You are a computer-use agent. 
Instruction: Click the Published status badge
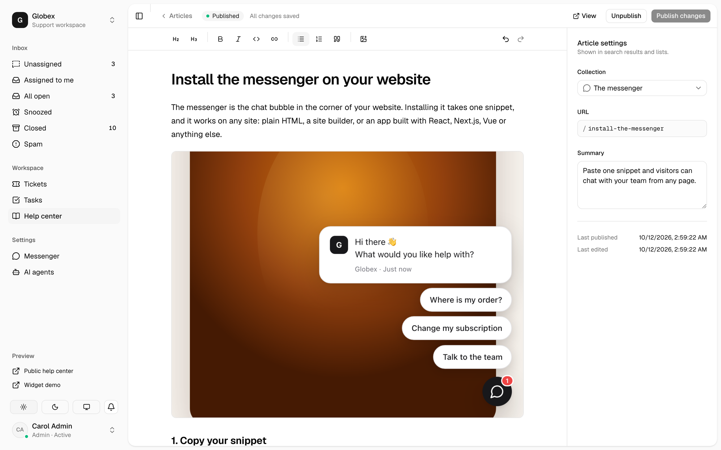(x=223, y=16)
